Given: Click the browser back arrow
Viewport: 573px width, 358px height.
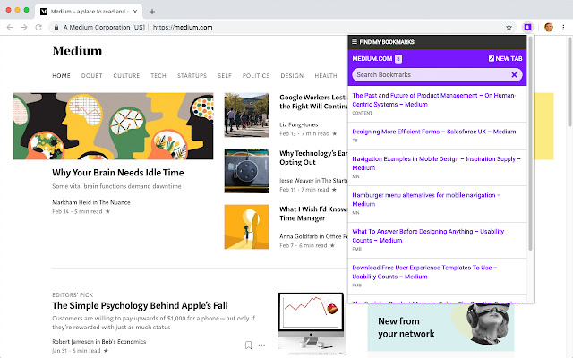Looking at the screenshot, I should click(x=10, y=28).
